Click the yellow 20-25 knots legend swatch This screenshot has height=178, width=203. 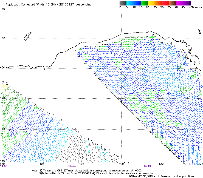[151, 3]
